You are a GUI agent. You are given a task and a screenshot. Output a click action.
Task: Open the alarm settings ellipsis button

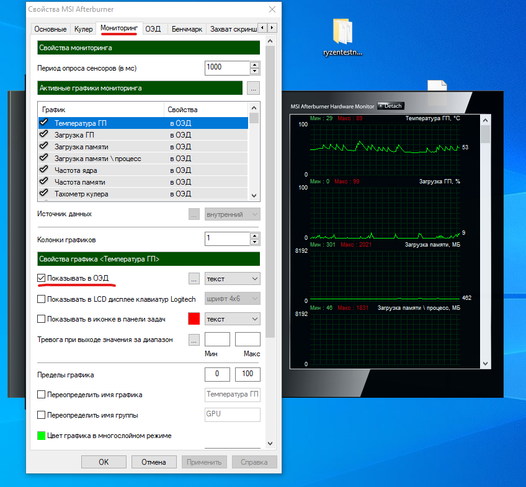tap(194, 340)
